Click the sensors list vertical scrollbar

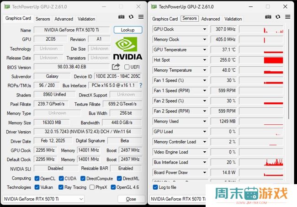pyautogui.click(x=287, y=101)
